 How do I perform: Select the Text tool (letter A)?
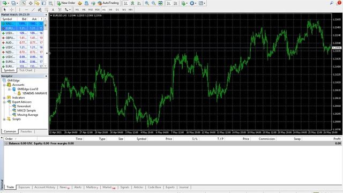pyautogui.click(x=53, y=10)
